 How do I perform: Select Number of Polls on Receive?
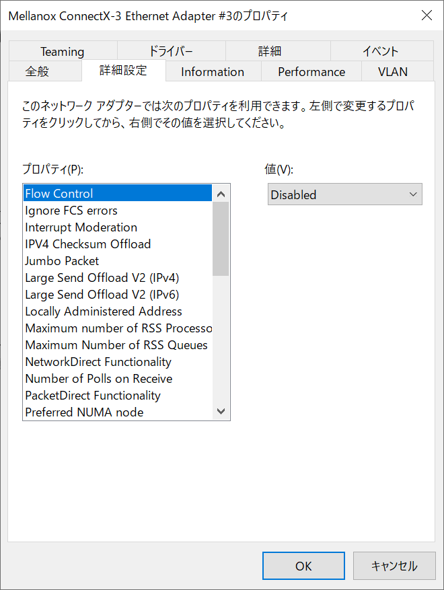coord(118,379)
